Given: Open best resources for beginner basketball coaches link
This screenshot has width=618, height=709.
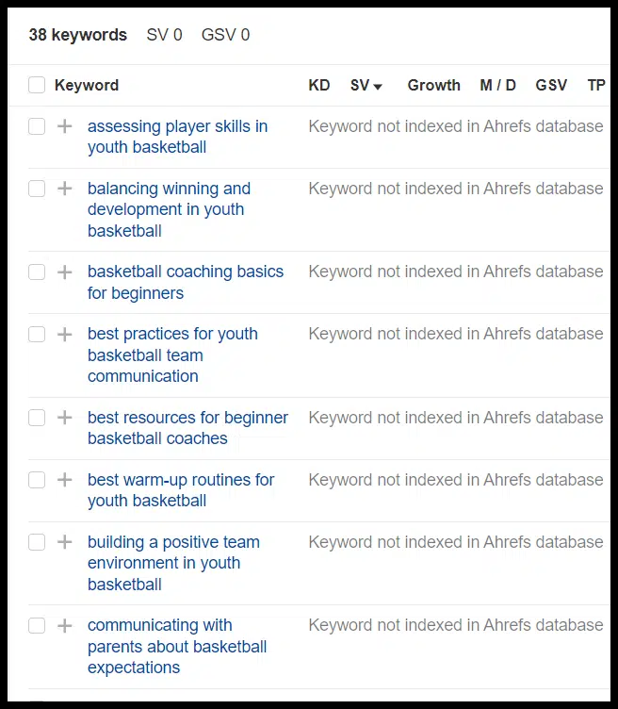Looking at the screenshot, I should pyautogui.click(x=187, y=428).
